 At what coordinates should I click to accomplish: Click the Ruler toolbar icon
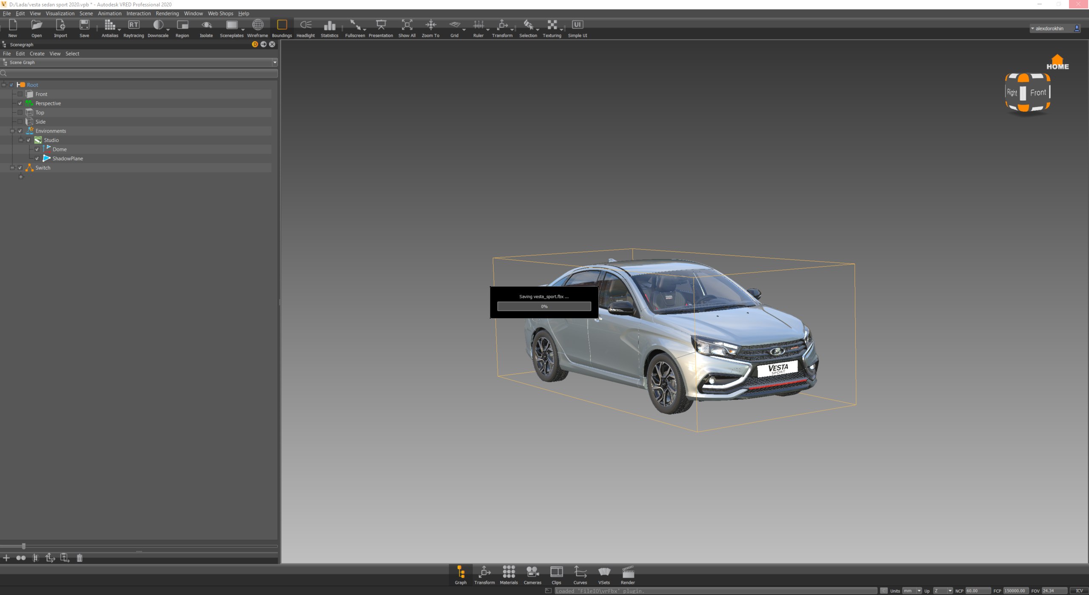(x=478, y=25)
